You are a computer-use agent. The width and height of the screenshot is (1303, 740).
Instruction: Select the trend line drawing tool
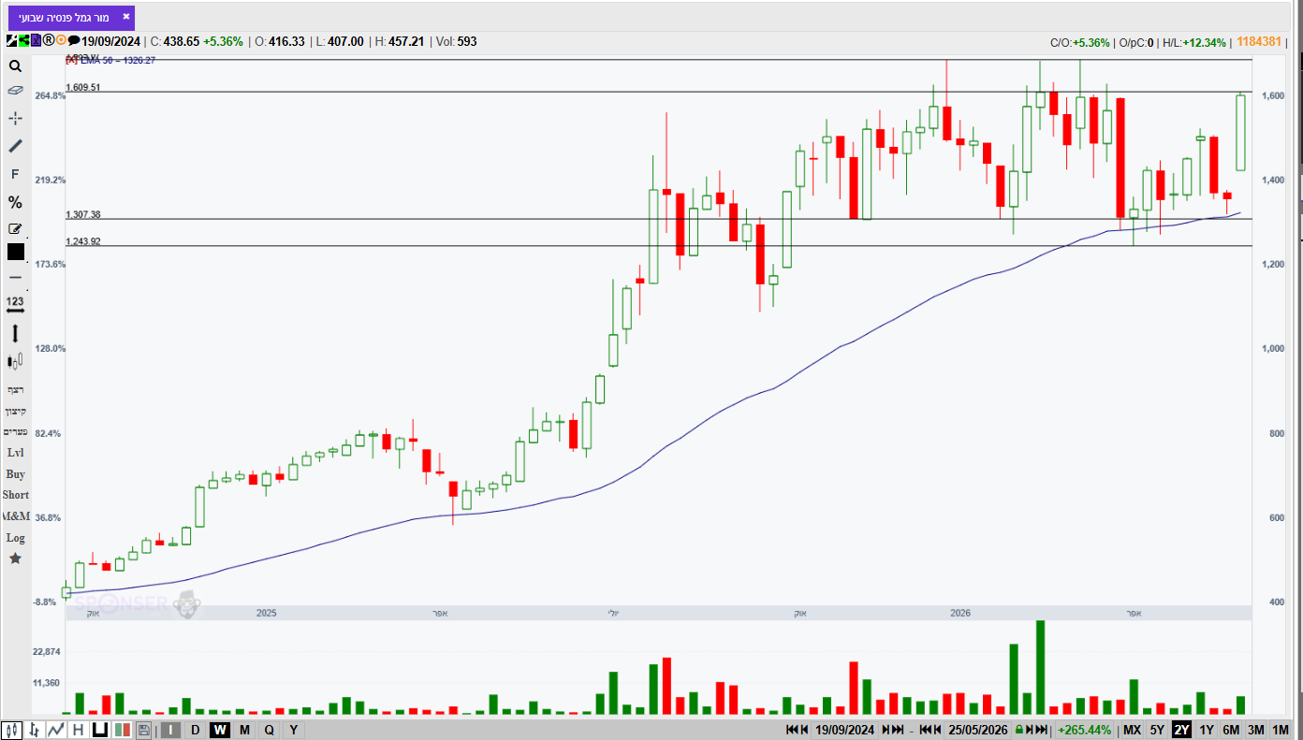15,146
